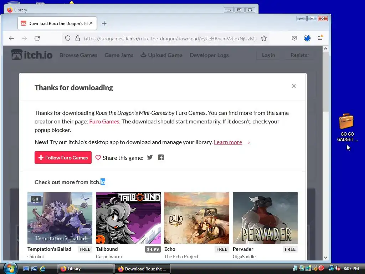Click the Pervader title link
This screenshot has width=365, height=274.
[x=243, y=249]
